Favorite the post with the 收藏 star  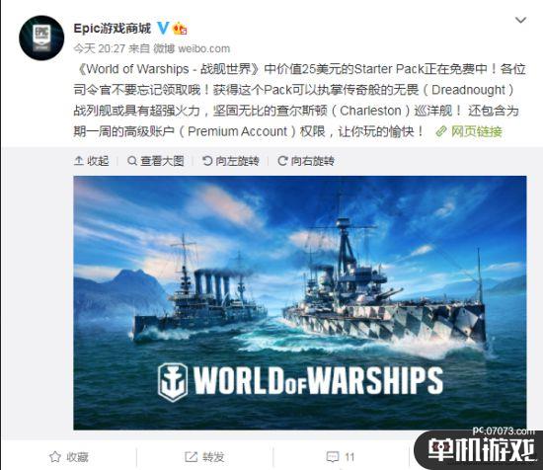click(x=68, y=457)
